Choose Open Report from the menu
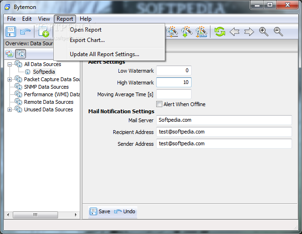 pyautogui.click(x=109, y=30)
